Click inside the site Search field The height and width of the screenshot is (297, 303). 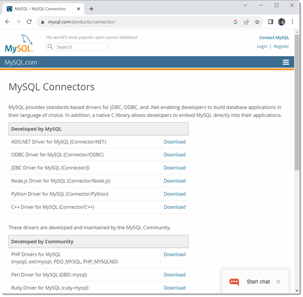coord(77,47)
